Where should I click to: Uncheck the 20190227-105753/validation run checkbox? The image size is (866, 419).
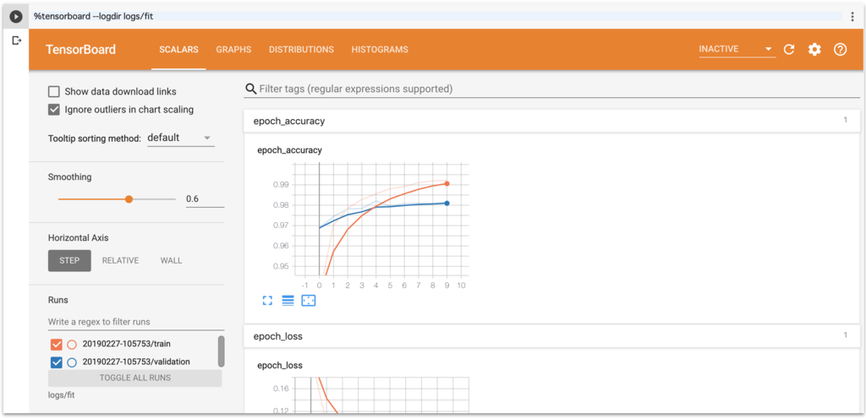pyautogui.click(x=57, y=362)
